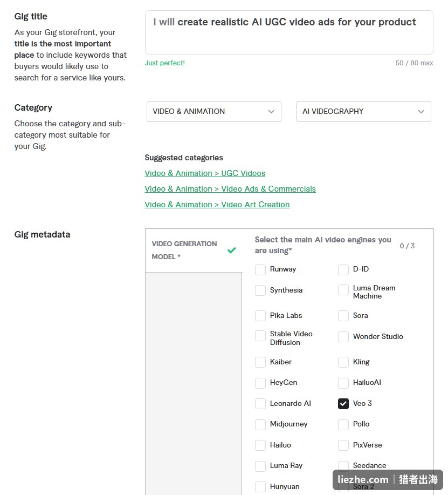The width and height of the screenshot is (448, 495).
Task: Click the chevron arrow in Video & Animation dropdown
Action: [x=271, y=112]
